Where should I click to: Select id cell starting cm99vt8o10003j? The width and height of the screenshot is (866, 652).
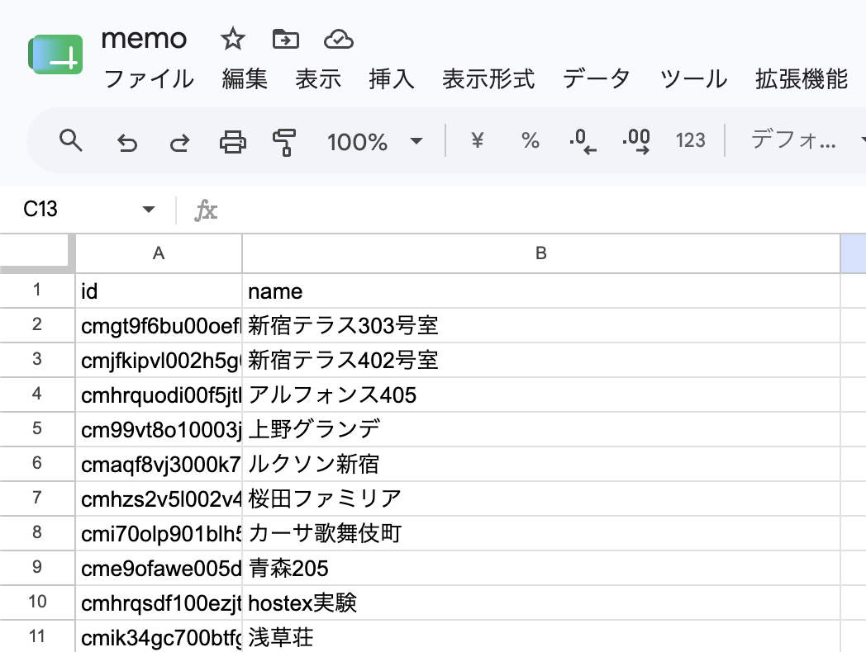coord(159,429)
